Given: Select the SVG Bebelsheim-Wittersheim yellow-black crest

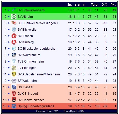Looking at the screenshot, I should tap(14, 74).
